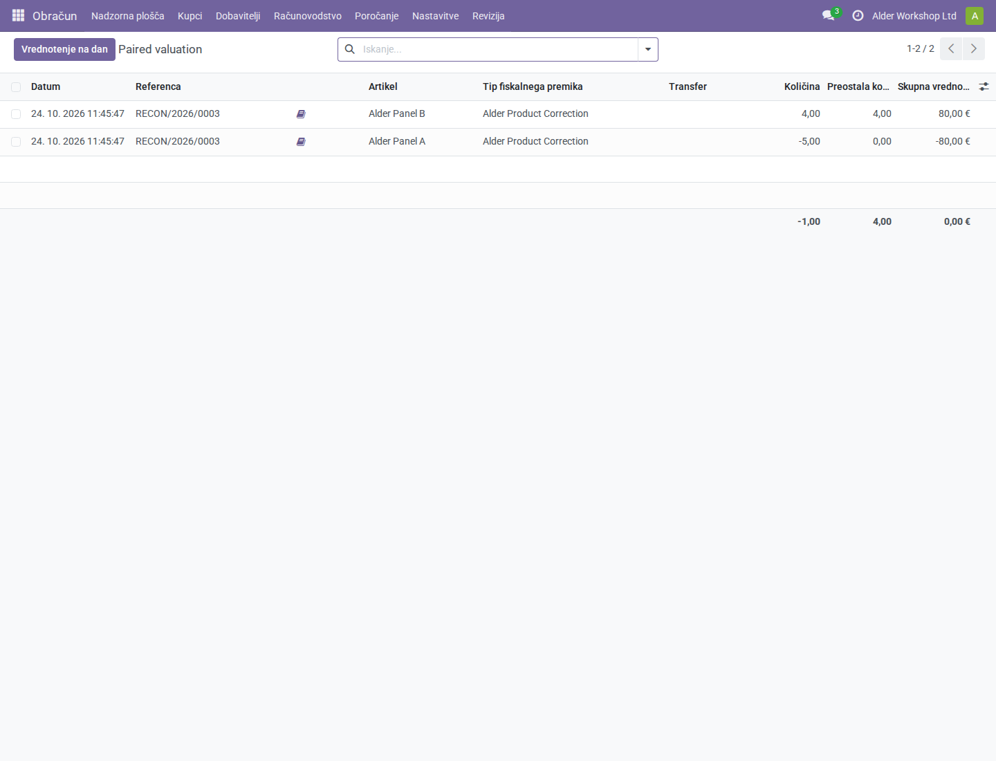Open the Računovodstvo menu
Image resolution: width=996 pixels, height=761 pixels.
[308, 16]
